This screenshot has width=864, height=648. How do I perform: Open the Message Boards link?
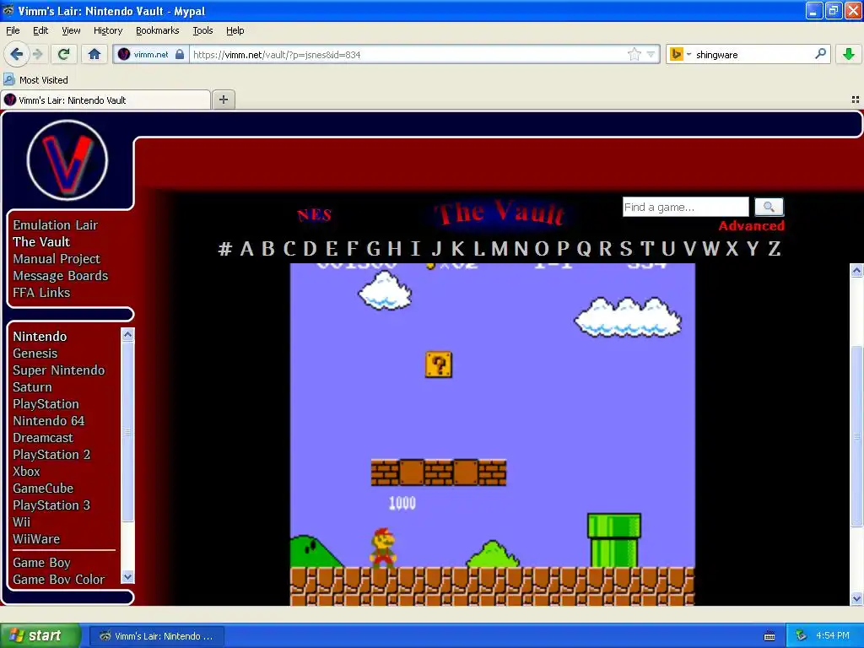pos(60,276)
